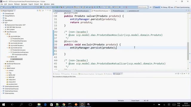
Task: Open the Windows Store taskbar icon
Action: (x=51, y=104)
